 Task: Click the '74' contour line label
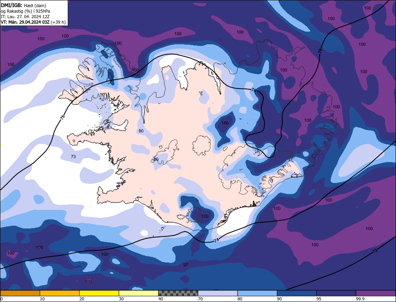pyautogui.click(x=216, y=240)
